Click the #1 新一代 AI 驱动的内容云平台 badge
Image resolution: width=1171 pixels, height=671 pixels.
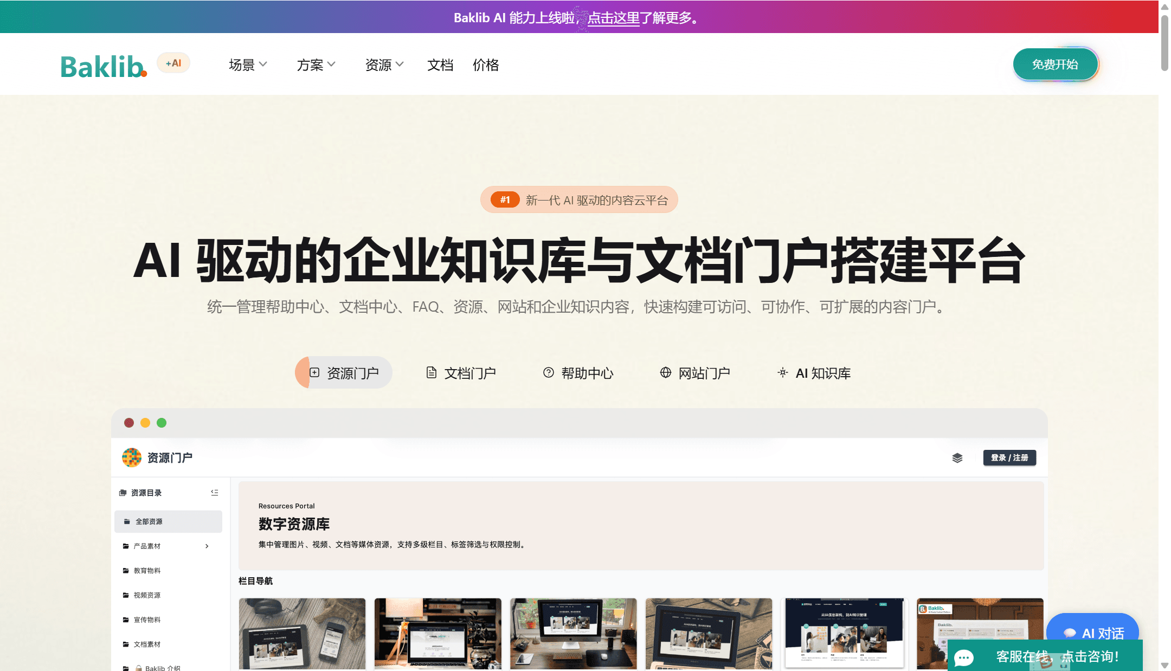579,199
